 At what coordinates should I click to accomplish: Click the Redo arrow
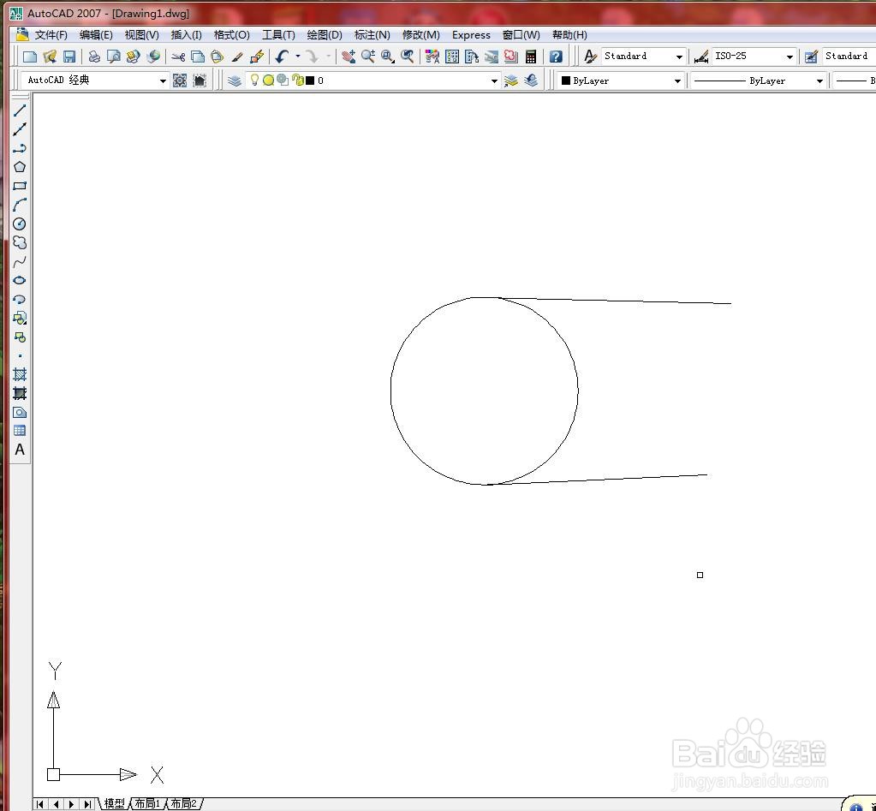pos(312,57)
